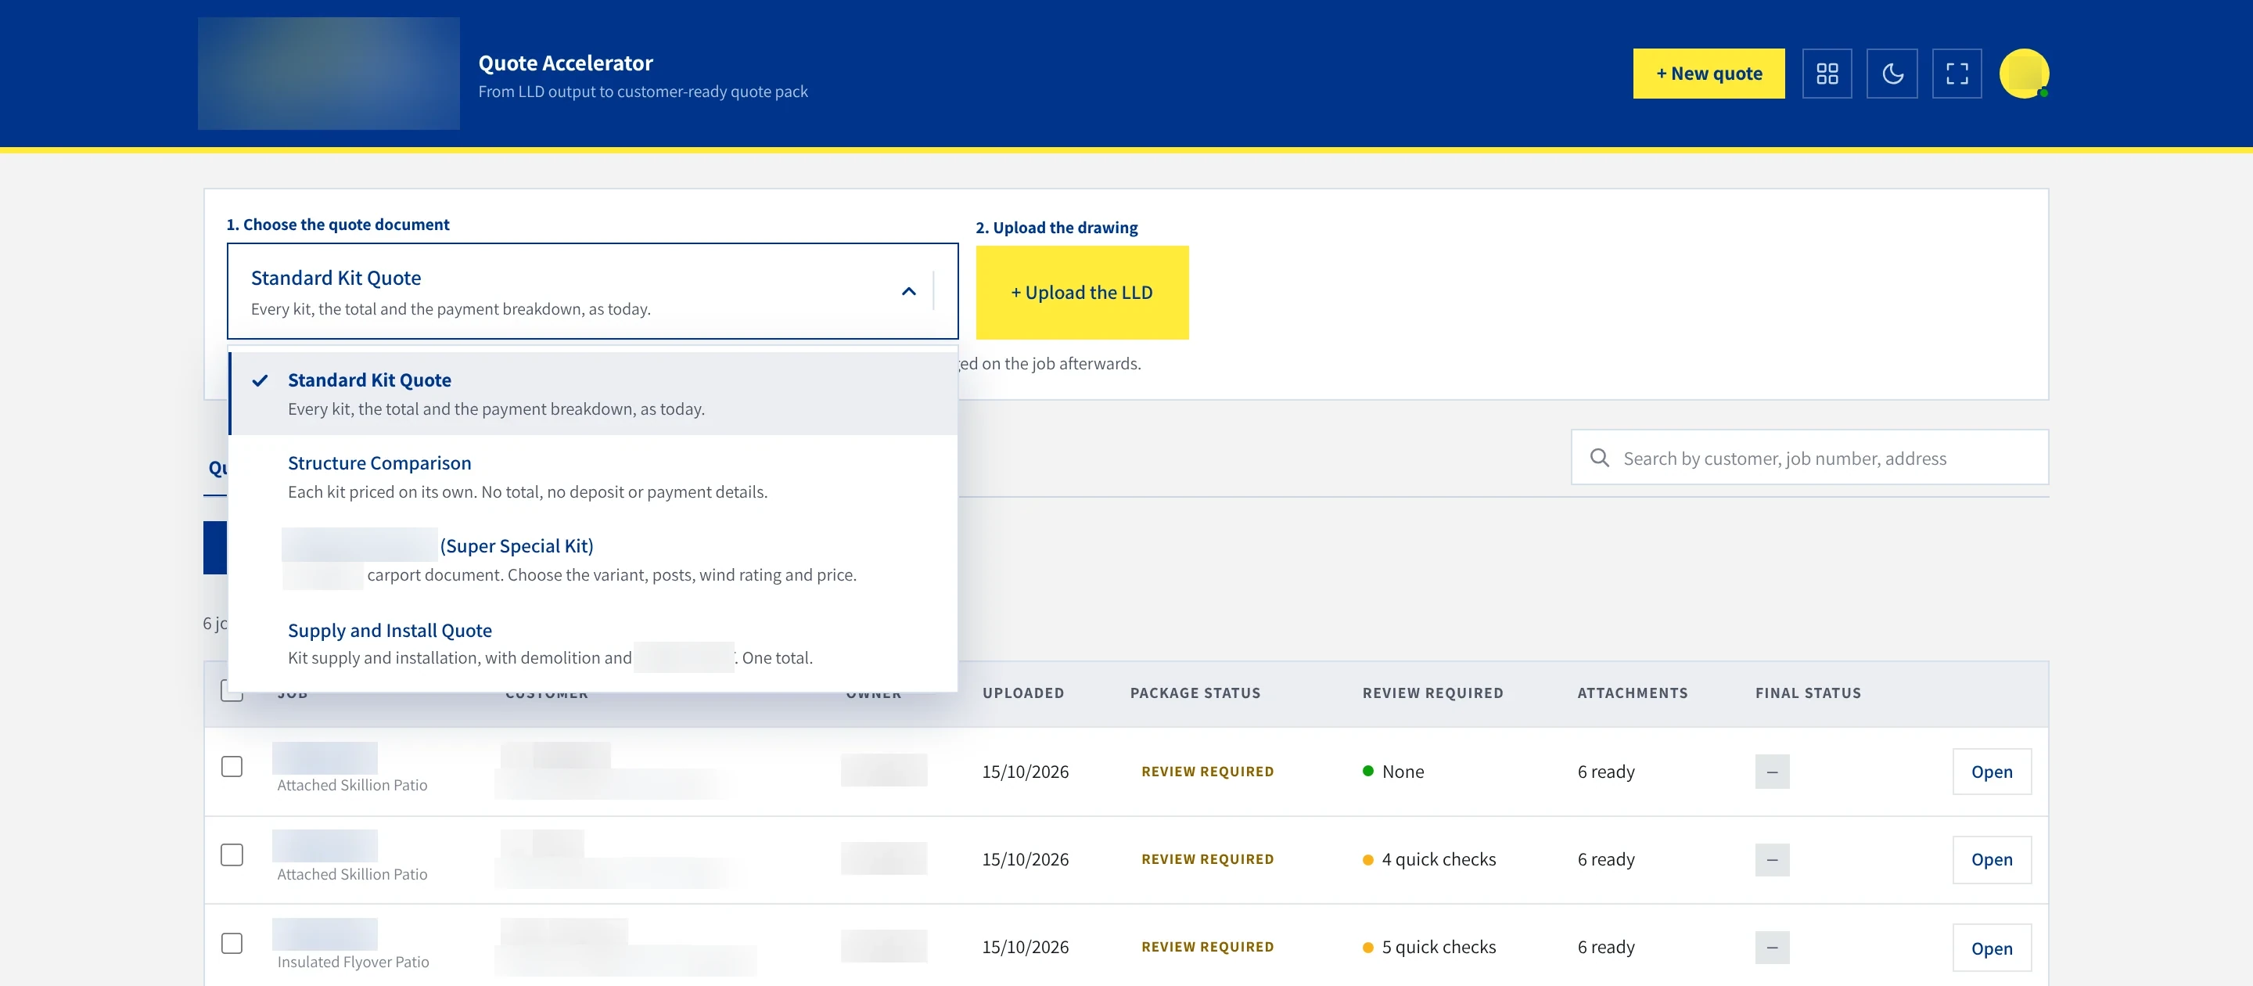The width and height of the screenshot is (2253, 986).
Task: Click the + New quote button
Action: (1708, 74)
